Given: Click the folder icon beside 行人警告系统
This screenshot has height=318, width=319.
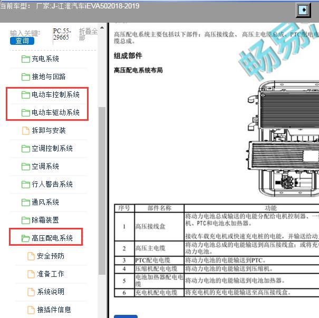Looking at the screenshot, I should (x=26, y=185).
